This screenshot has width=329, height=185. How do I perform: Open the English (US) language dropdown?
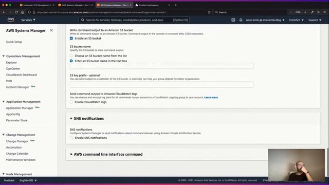pos(28,180)
